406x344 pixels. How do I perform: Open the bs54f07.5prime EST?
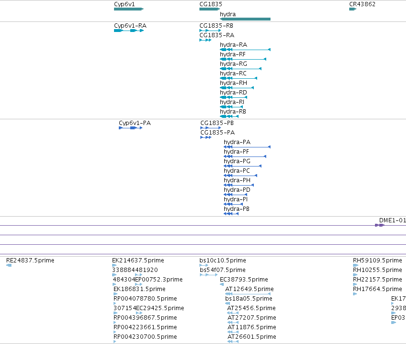[x=208, y=275]
